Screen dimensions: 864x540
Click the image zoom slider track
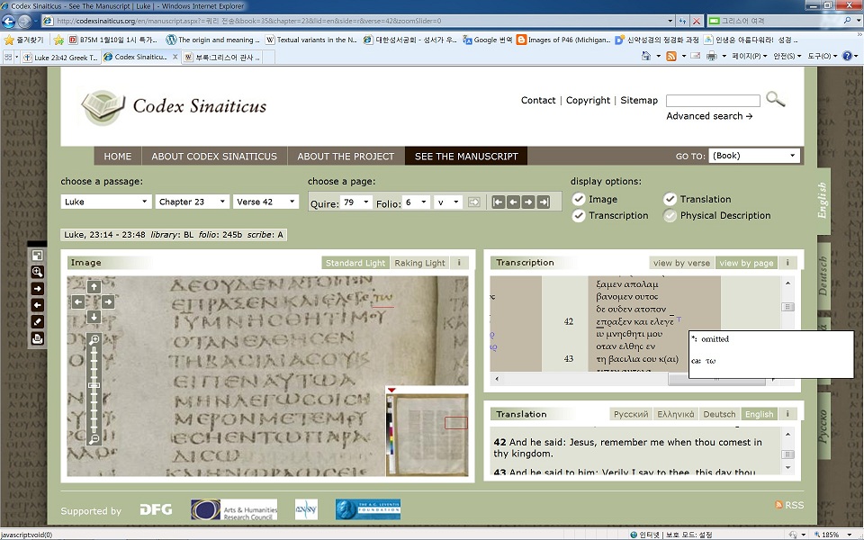pos(94,389)
